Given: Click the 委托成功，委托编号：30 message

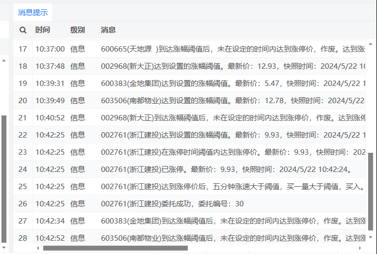Looking at the screenshot, I should coord(173,204).
